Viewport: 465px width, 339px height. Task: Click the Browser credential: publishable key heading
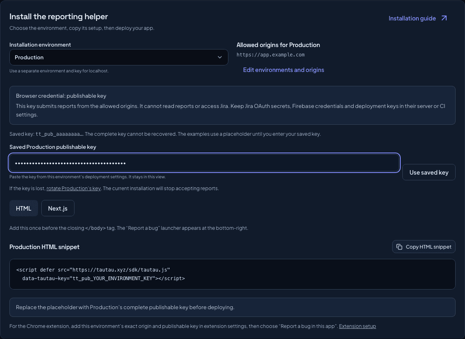[x=61, y=96]
